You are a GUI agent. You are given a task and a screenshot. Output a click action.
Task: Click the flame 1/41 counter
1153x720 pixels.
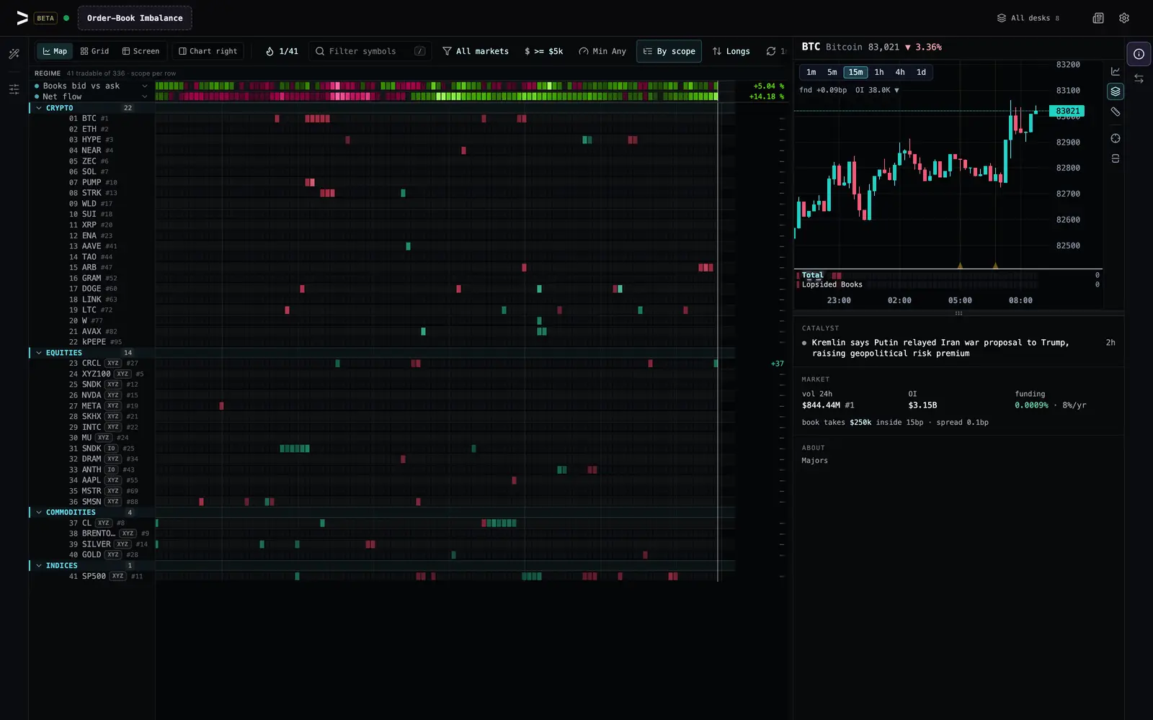(x=282, y=51)
